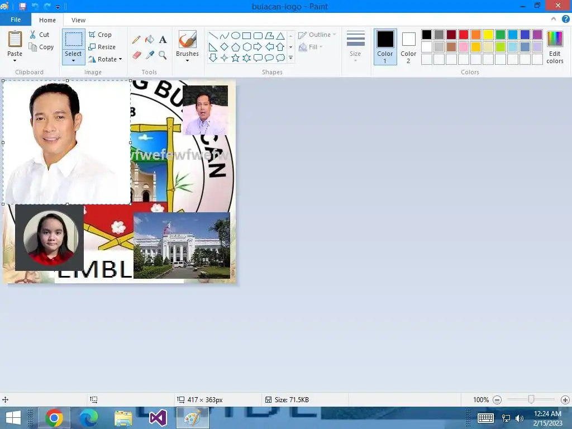572x429 pixels.
Task: Select Color 1 foreground box
Action: [x=385, y=47]
